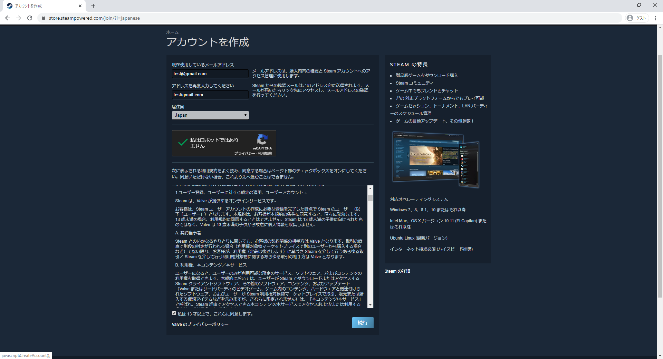Click the 続行 continue button
The width and height of the screenshot is (663, 359).
tap(363, 323)
